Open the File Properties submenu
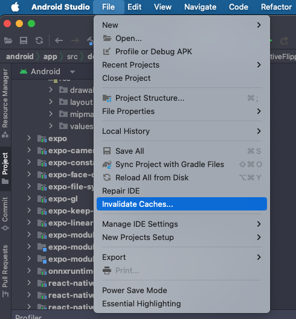Viewport: 296px width, 319px height. (x=182, y=112)
